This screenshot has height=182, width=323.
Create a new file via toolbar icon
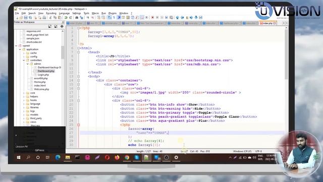click(x=17, y=18)
